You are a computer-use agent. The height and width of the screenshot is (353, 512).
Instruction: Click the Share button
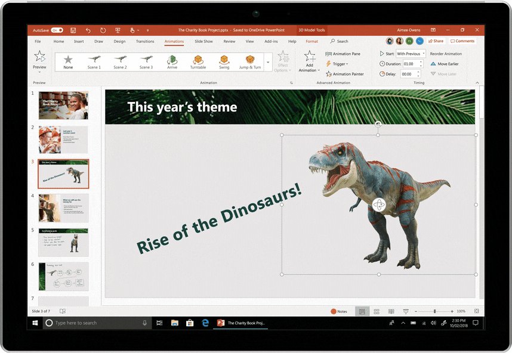coord(436,41)
